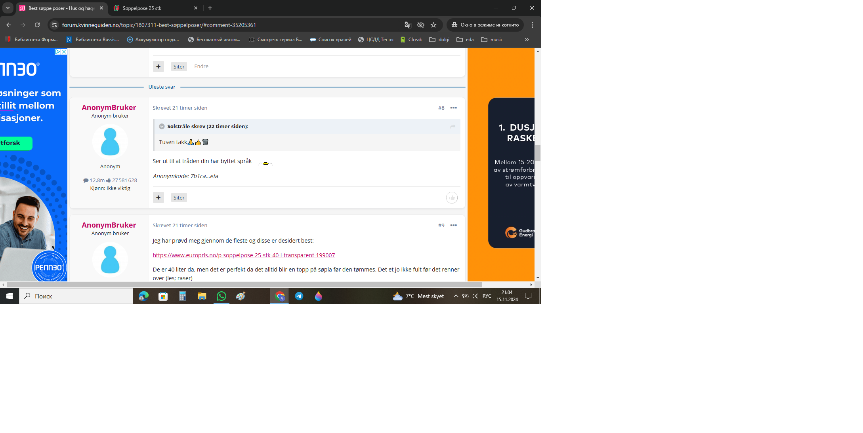The width and height of the screenshot is (863, 433).
Task: Open a new browser tab
Action: 210,8
